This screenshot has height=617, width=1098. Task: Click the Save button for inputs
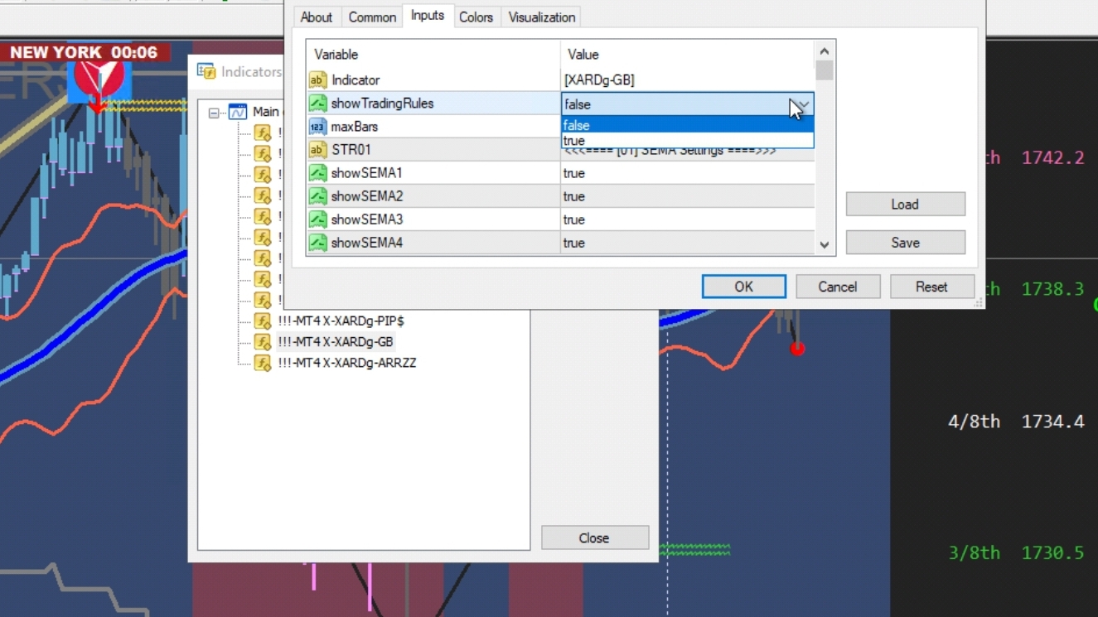click(906, 243)
